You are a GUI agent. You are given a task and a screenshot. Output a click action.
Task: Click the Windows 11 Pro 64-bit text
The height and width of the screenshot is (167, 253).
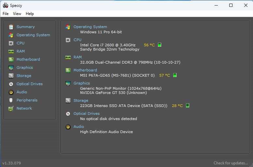coord(101,32)
